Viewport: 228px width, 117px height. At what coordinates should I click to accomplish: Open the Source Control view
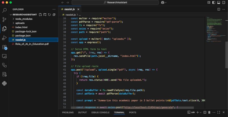[x=4, y=20]
